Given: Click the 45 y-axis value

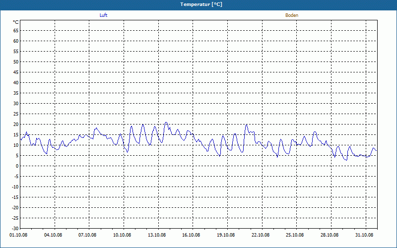Looking at the screenshot, I should (16, 72).
